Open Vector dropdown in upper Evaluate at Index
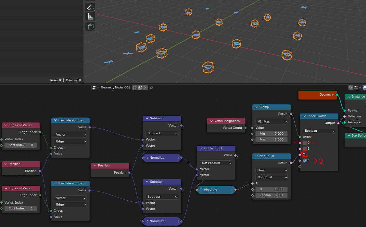 (70, 135)
